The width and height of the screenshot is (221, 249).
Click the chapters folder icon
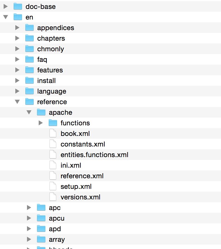click(30, 38)
